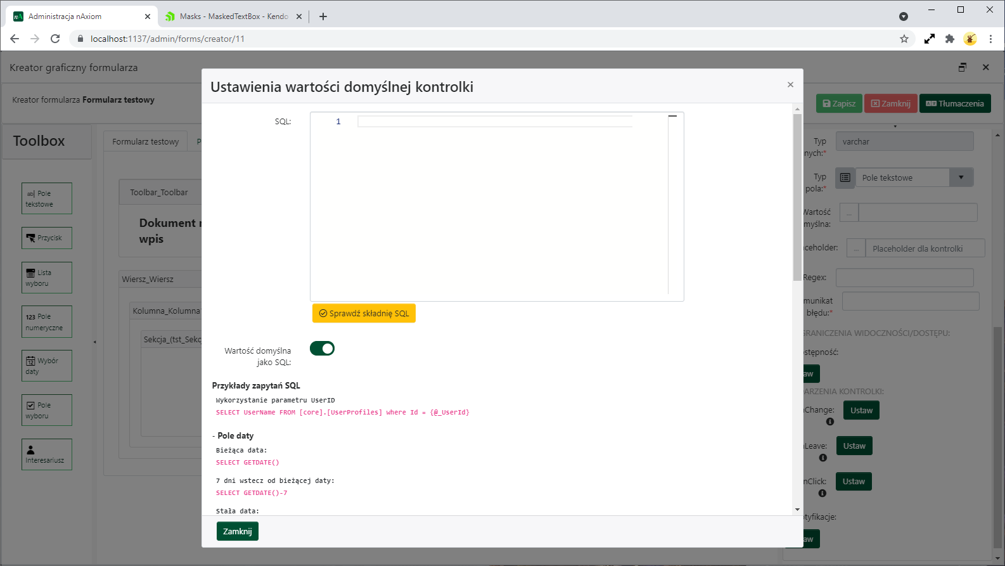Close the dialog with the X icon

pyautogui.click(x=790, y=85)
